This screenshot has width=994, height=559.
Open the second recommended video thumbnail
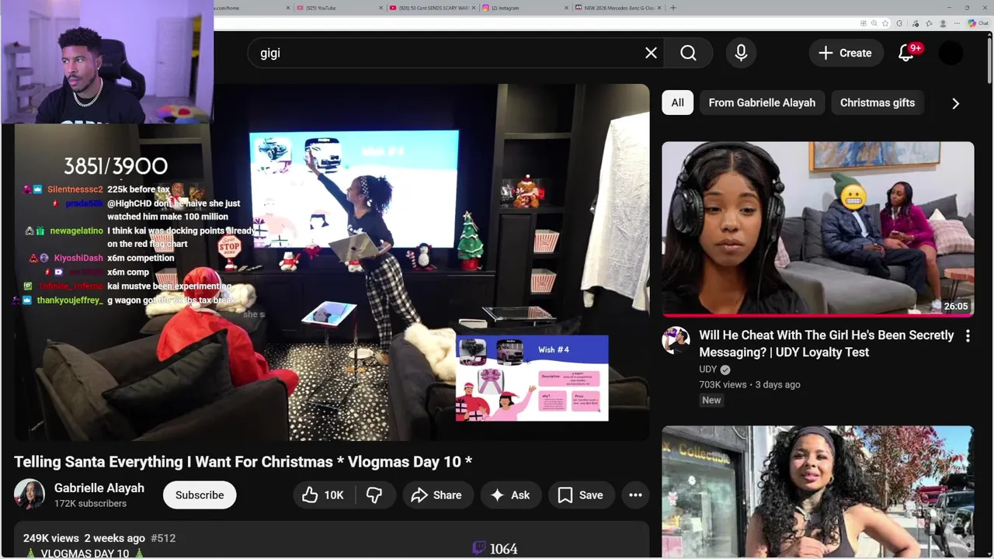[x=818, y=491]
